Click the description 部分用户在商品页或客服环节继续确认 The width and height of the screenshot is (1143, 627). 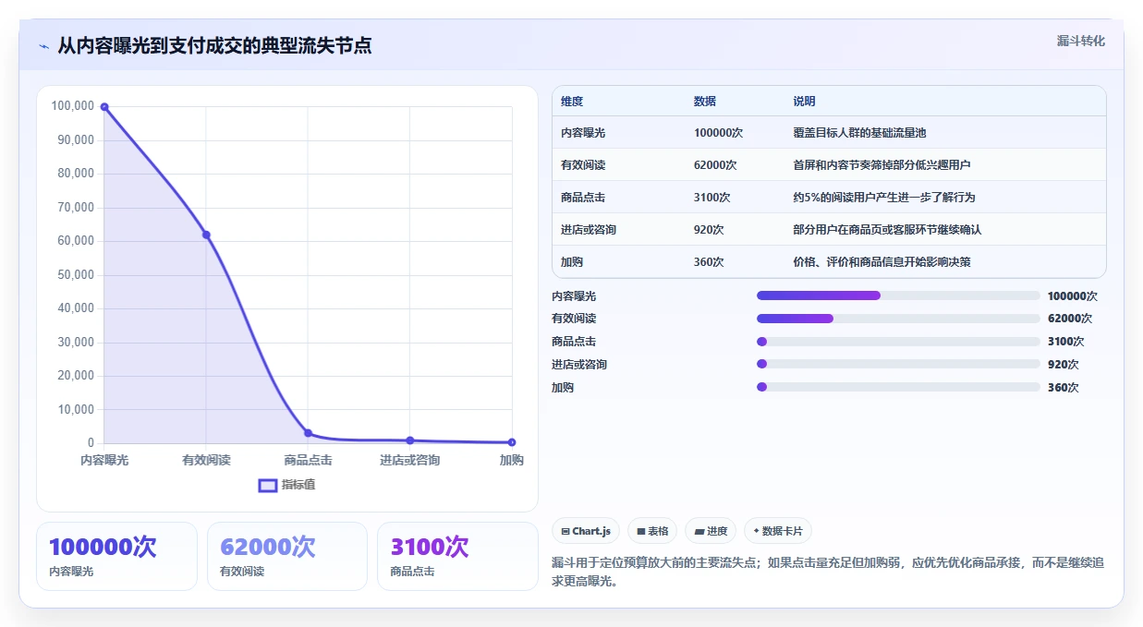click(x=887, y=230)
